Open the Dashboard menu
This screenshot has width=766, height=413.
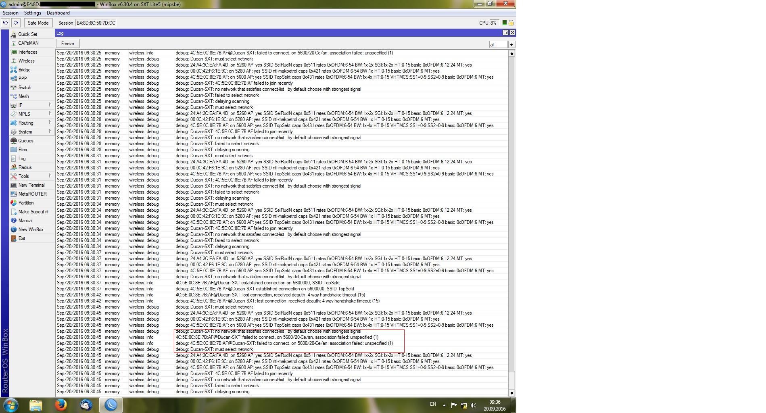point(58,13)
